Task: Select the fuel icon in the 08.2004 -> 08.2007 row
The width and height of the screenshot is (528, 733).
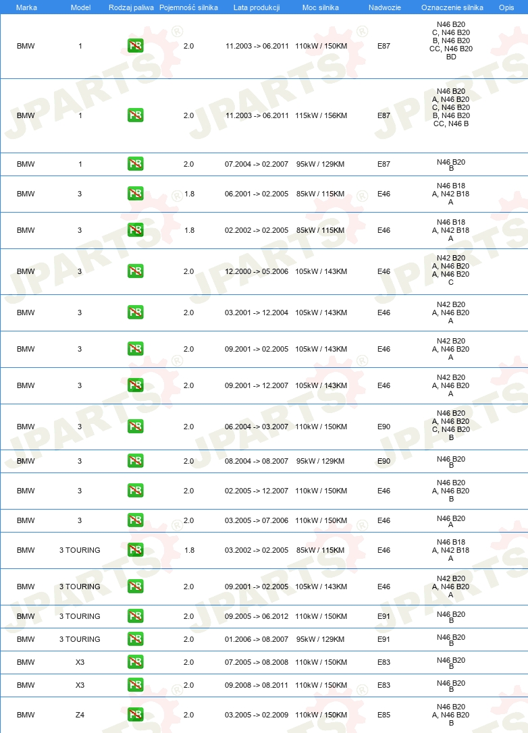Action: point(136,461)
